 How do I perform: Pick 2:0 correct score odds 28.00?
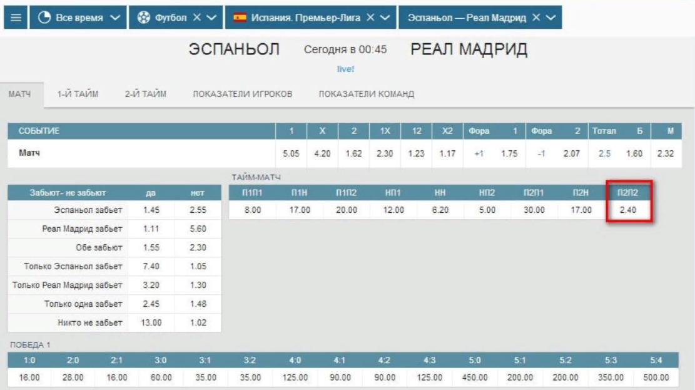(73, 377)
